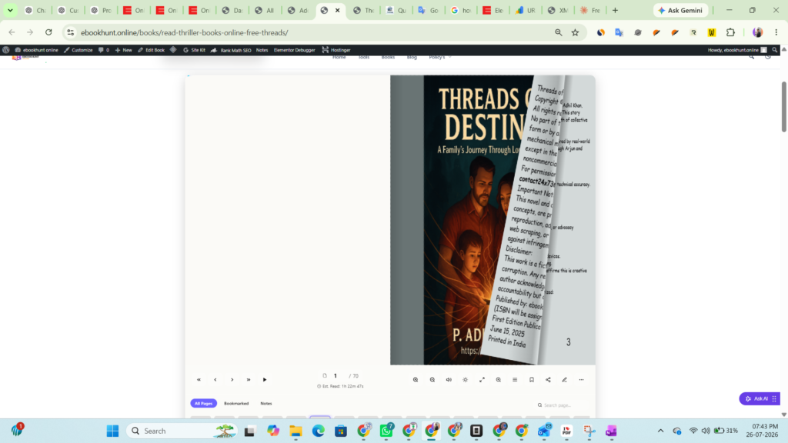Open a new browser tab
Image resolution: width=788 pixels, height=443 pixels.
click(x=615, y=10)
